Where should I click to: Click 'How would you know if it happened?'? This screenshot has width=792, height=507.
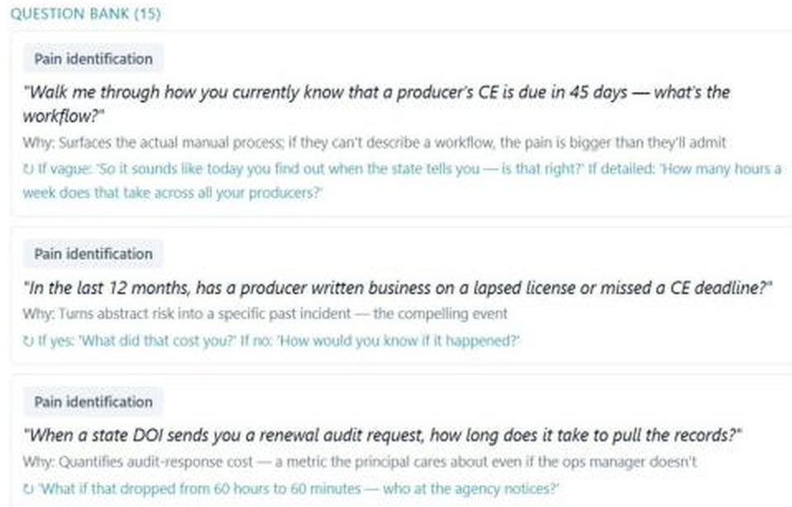pos(398,341)
